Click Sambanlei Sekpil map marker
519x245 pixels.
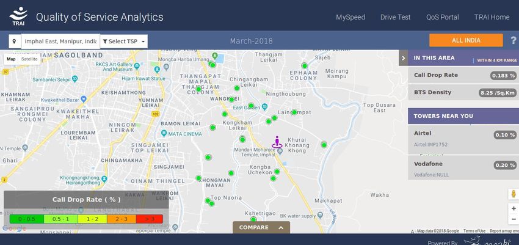click(x=75, y=79)
